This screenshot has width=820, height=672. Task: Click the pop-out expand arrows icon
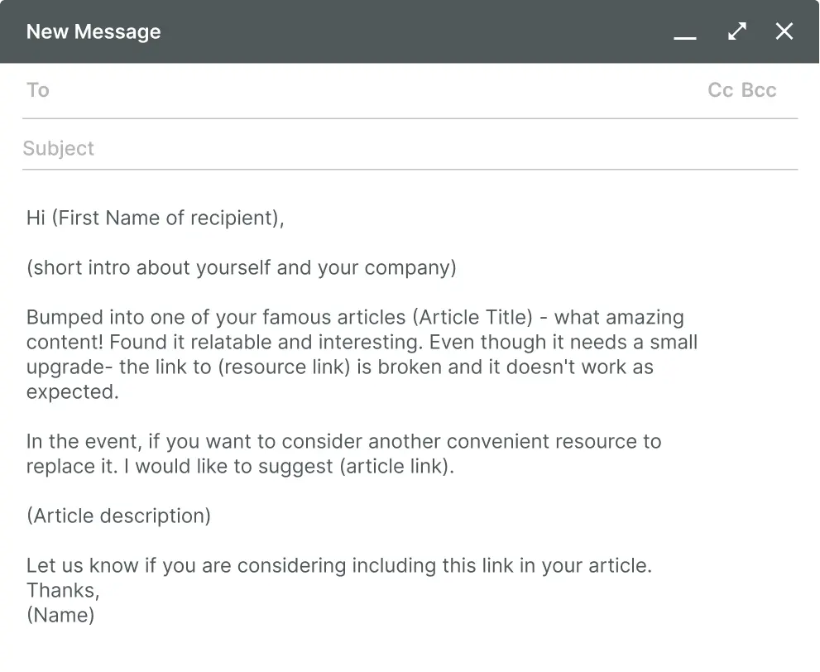[736, 31]
